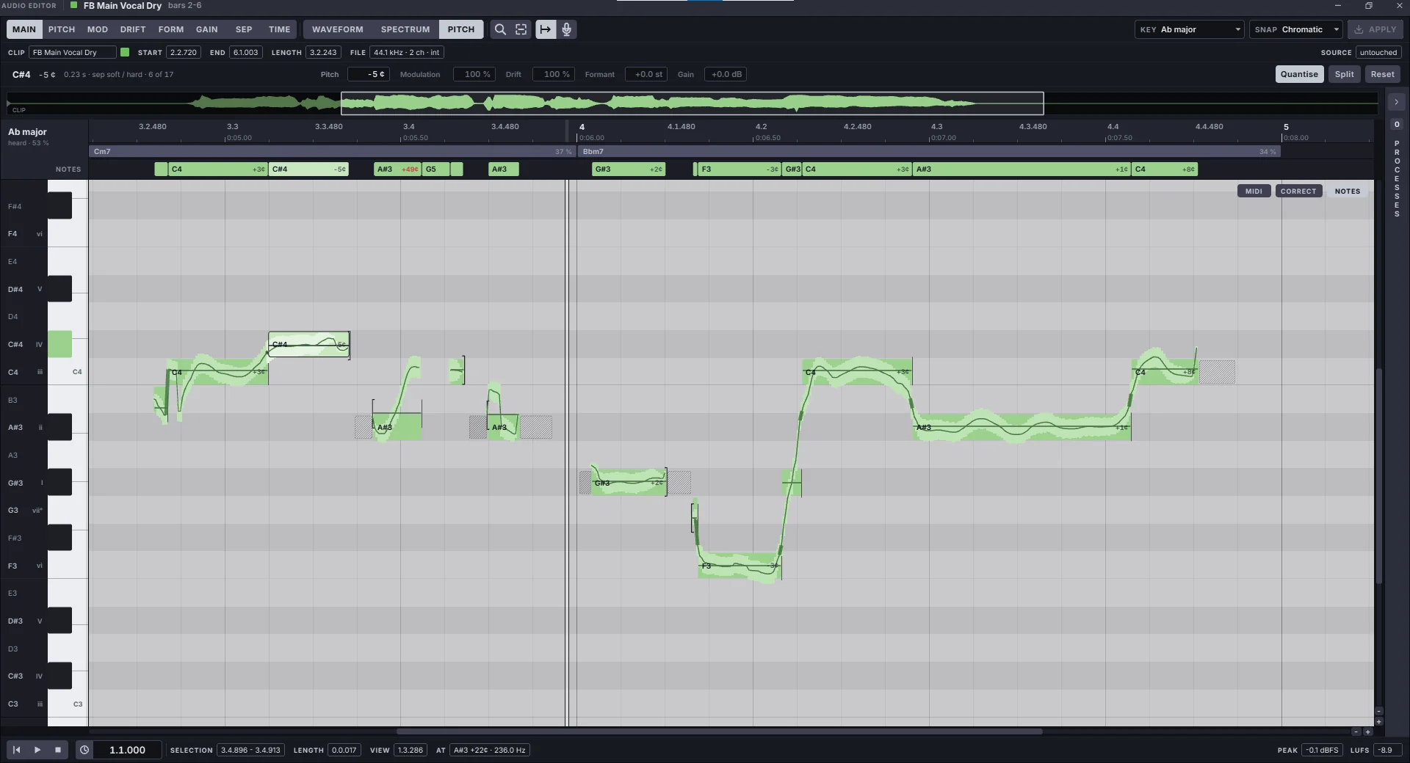Open the FORM tab
Viewport: 1410px width, 763px height.
171,29
